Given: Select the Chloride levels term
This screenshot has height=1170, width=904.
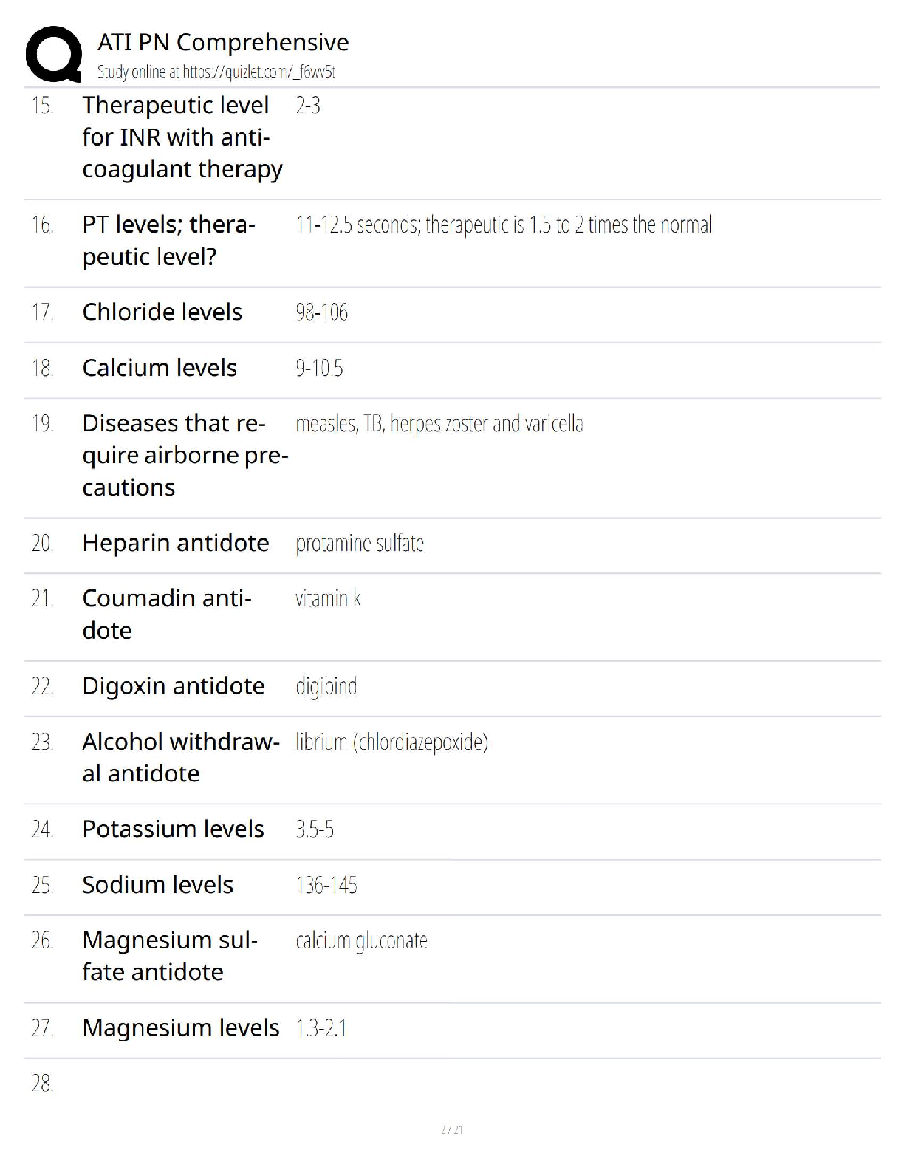Looking at the screenshot, I should pyautogui.click(x=162, y=312).
